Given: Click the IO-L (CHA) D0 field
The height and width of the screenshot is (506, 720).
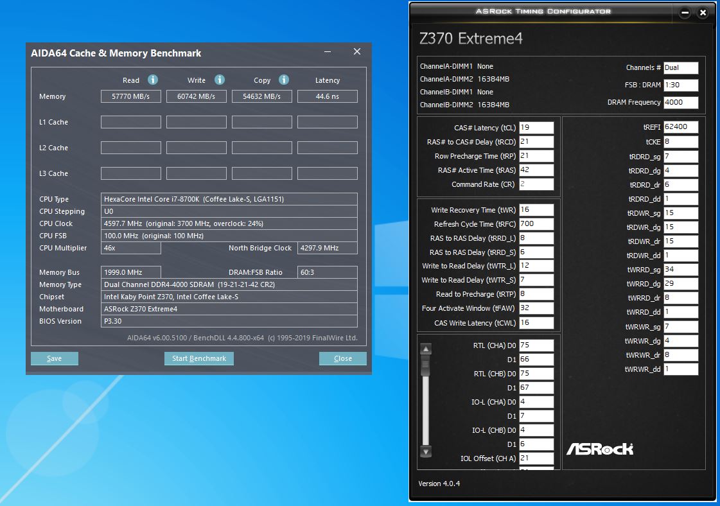Looking at the screenshot, I should point(536,402).
